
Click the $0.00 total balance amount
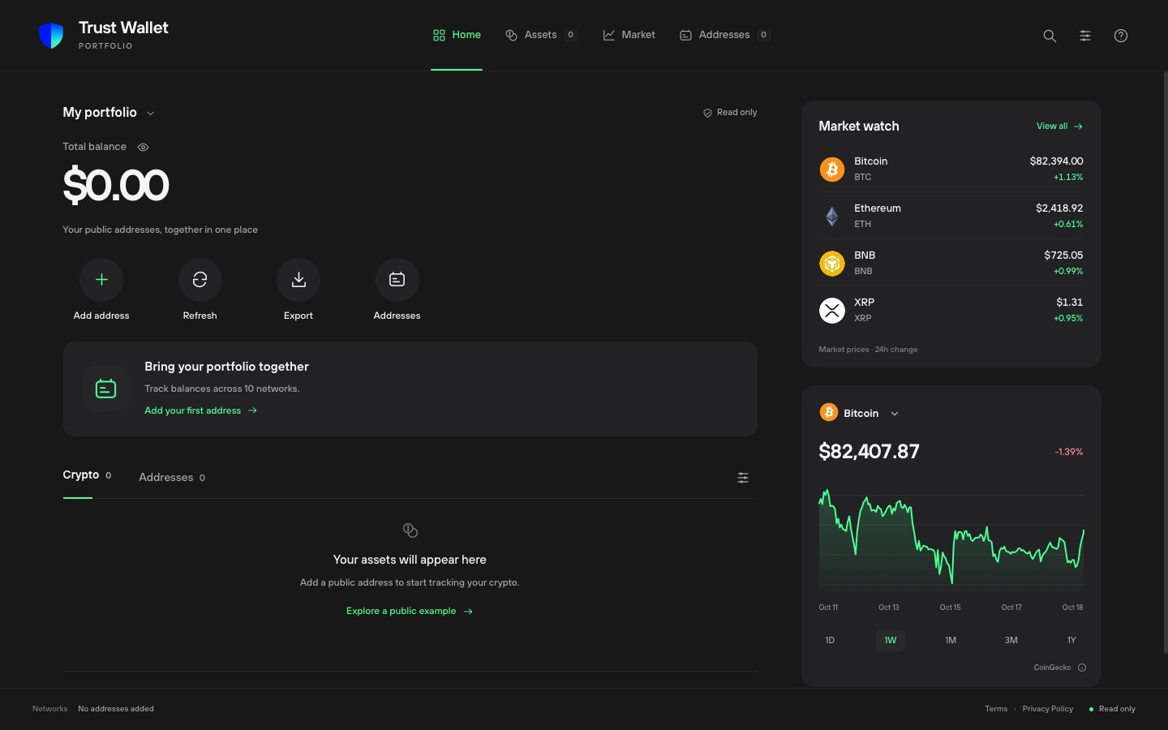click(x=116, y=185)
